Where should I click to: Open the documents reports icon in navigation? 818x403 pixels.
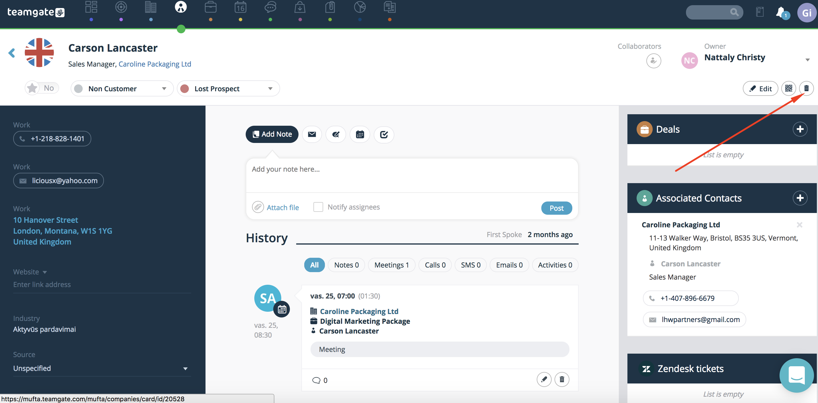tap(390, 7)
